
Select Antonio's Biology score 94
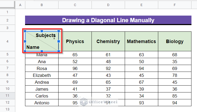(175, 103)
